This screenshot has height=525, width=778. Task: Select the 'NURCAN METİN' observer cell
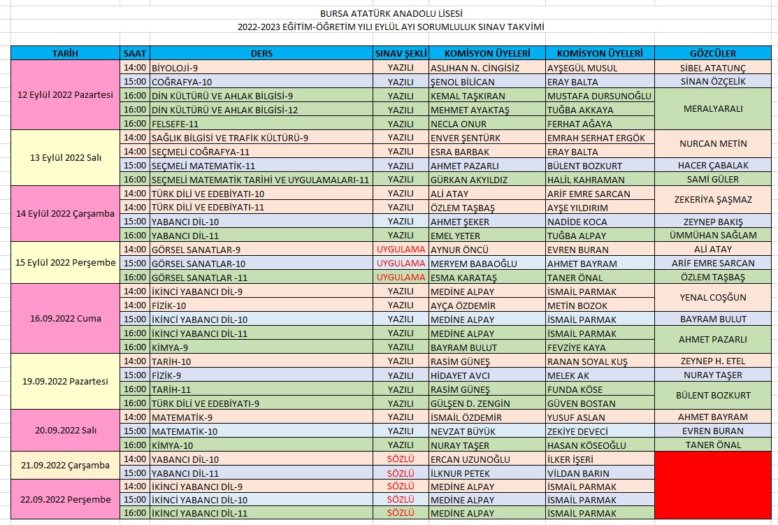(x=713, y=144)
